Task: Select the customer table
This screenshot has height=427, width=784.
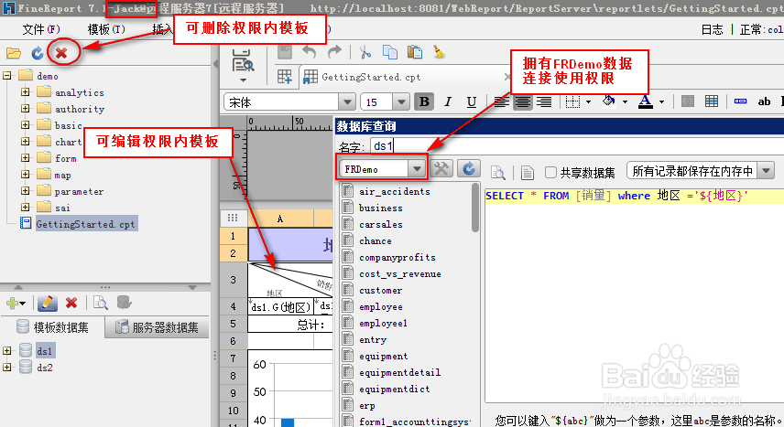Action: click(x=380, y=290)
